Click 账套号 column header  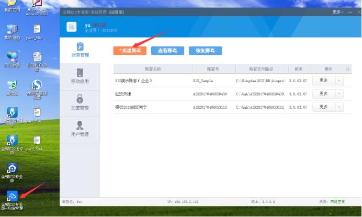point(213,69)
